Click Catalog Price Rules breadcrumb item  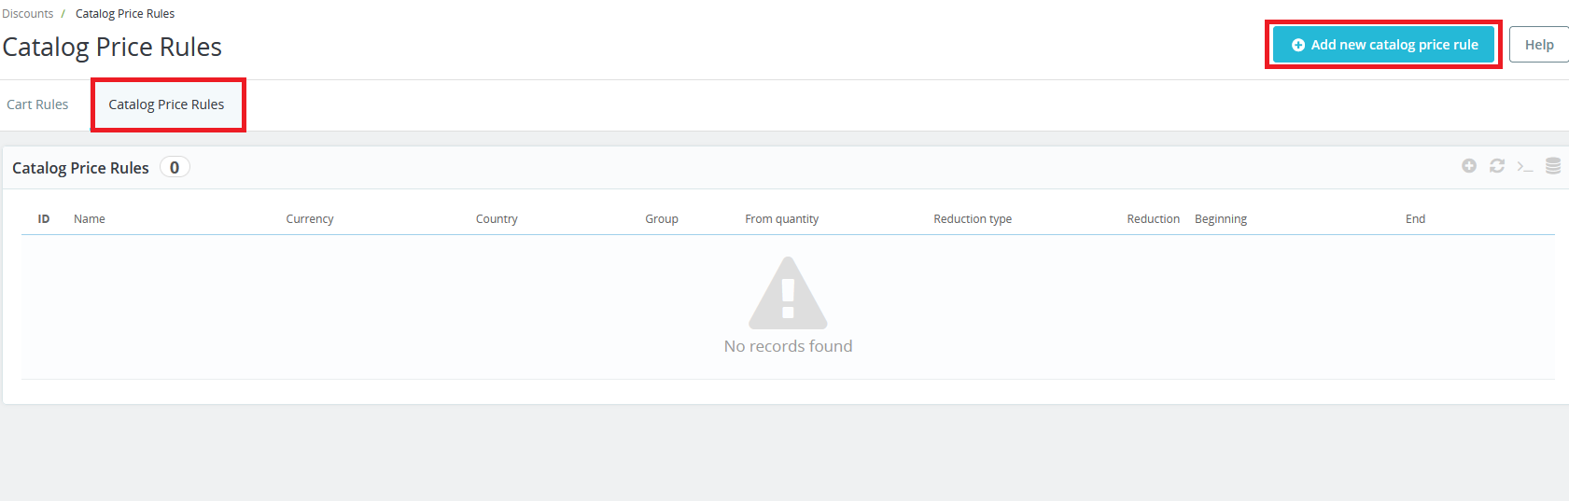[125, 14]
